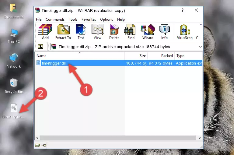
Task: Open the Commands menu
Action: click(55, 19)
